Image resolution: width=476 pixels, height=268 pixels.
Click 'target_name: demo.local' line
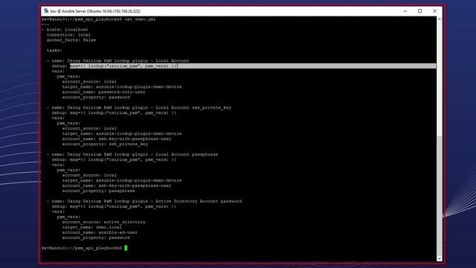[91, 227]
